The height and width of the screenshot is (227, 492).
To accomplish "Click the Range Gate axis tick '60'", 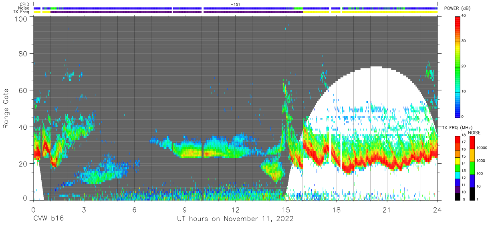I will (22, 90).
